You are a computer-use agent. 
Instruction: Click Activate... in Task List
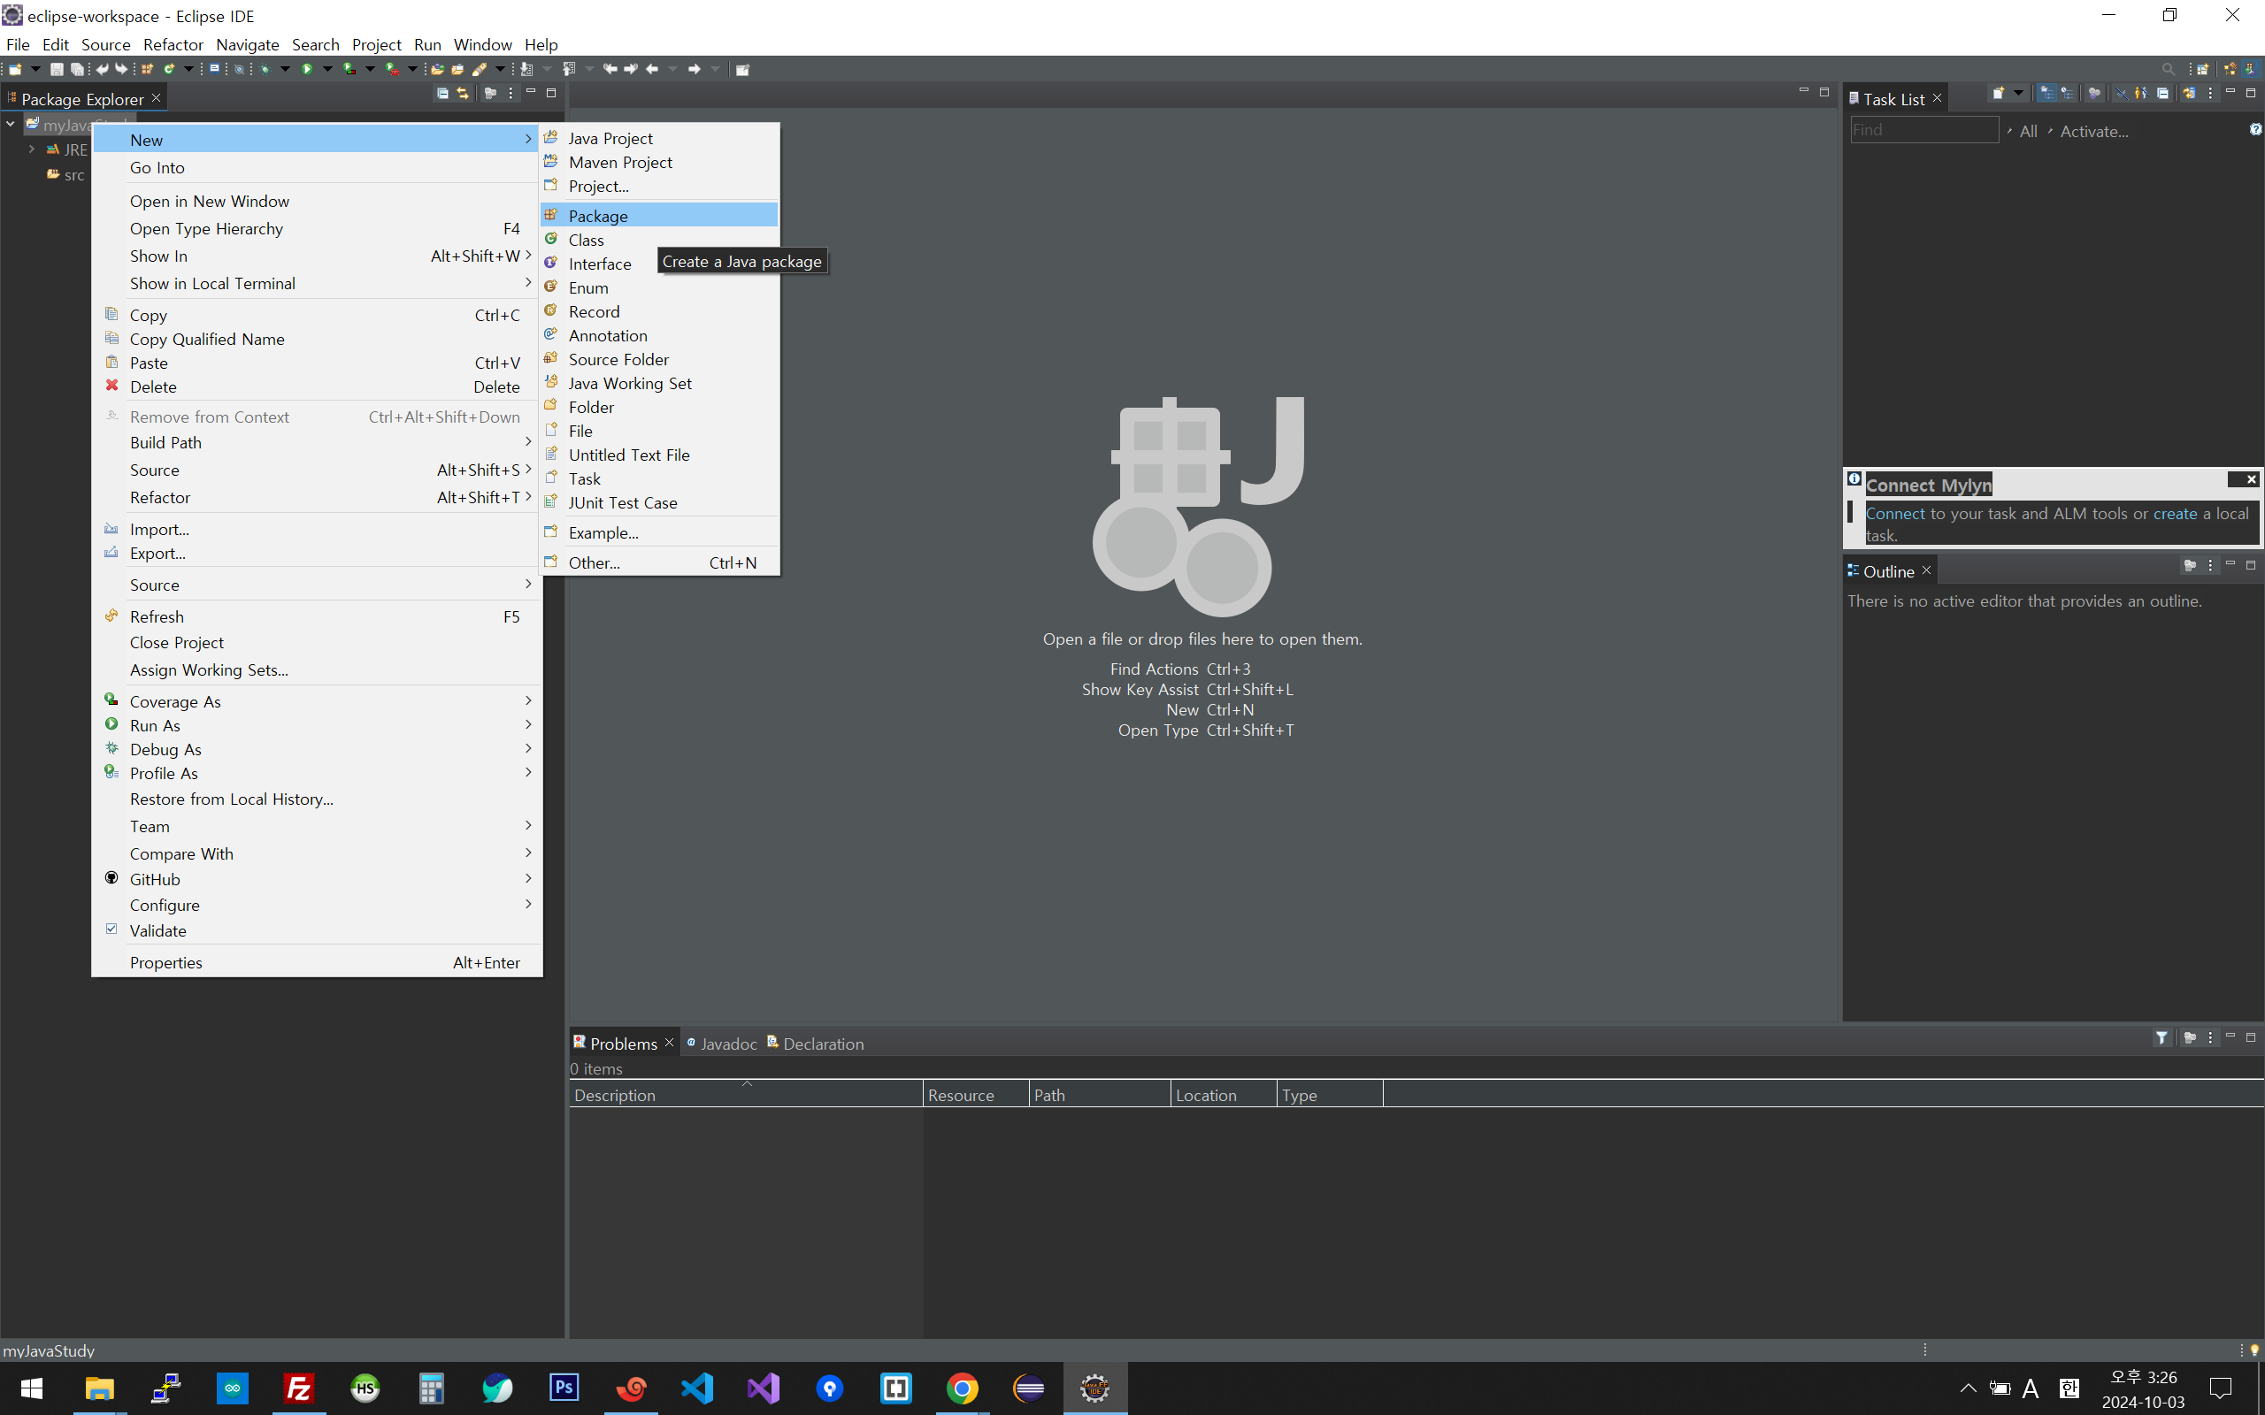2093,132
